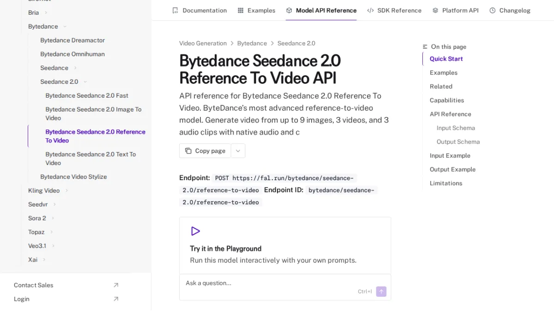Open the SDK Reference tab

point(394,10)
